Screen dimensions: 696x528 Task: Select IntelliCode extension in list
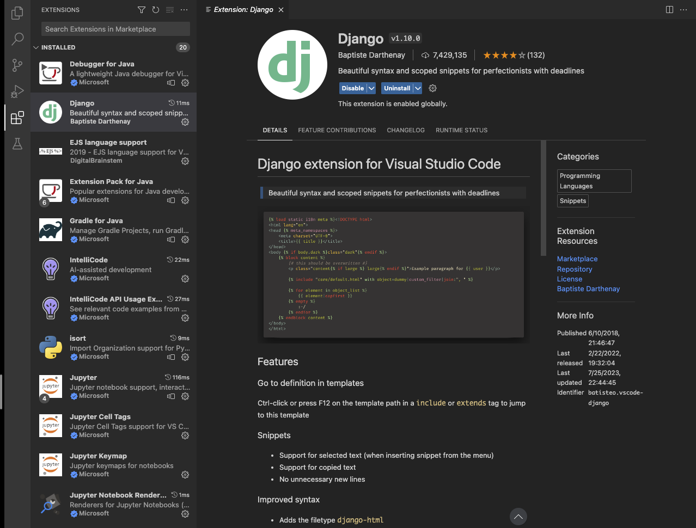[x=113, y=269]
